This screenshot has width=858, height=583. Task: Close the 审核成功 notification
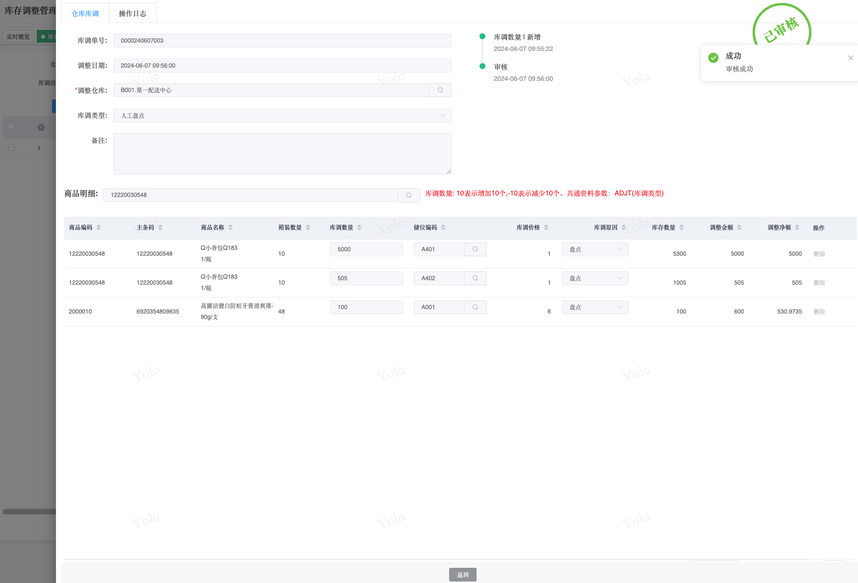coord(851,58)
